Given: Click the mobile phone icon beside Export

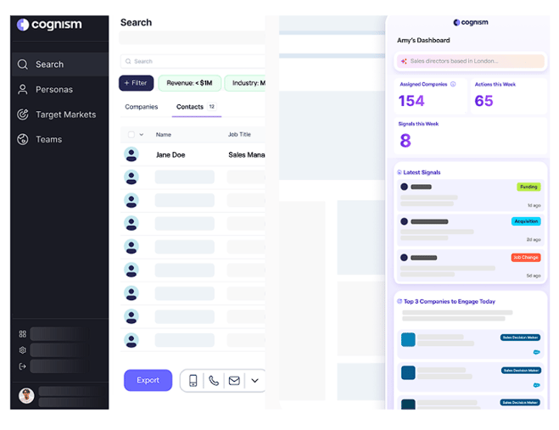Looking at the screenshot, I should (x=193, y=381).
